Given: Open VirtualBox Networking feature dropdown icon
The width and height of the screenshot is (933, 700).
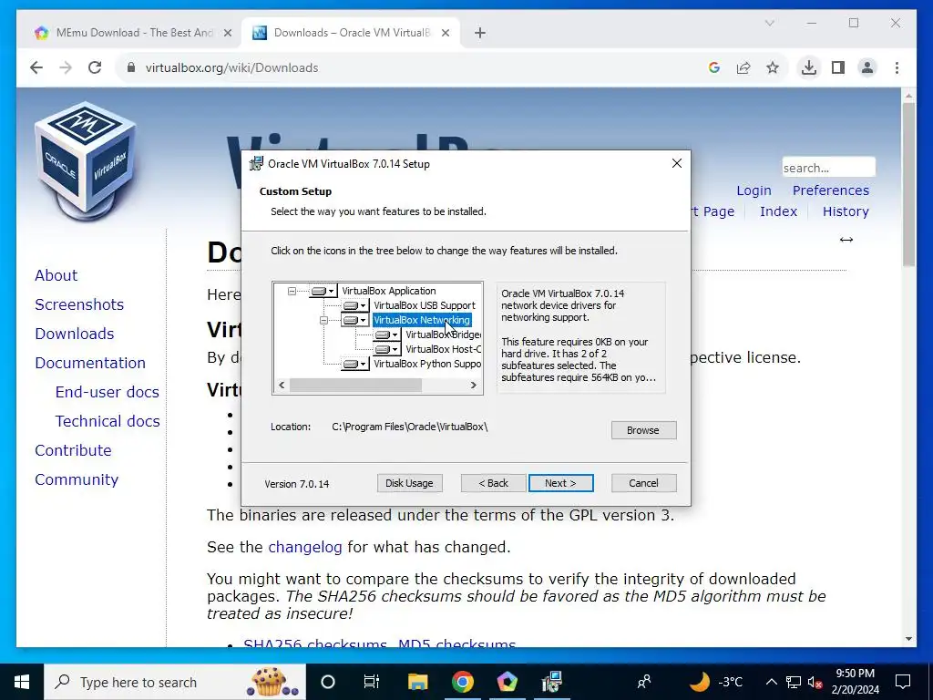Looking at the screenshot, I should click(355, 320).
